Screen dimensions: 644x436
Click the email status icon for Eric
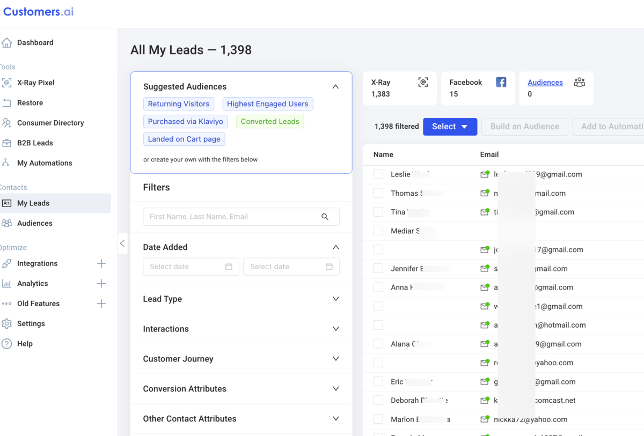[x=485, y=382]
